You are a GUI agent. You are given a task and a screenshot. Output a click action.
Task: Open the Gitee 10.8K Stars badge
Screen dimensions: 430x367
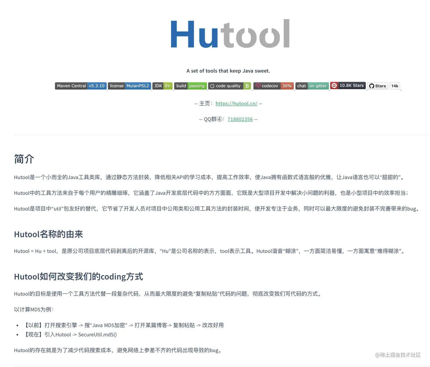[x=348, y=85]
